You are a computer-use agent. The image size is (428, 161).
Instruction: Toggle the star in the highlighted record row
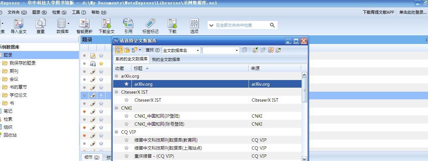pos(101,95)
